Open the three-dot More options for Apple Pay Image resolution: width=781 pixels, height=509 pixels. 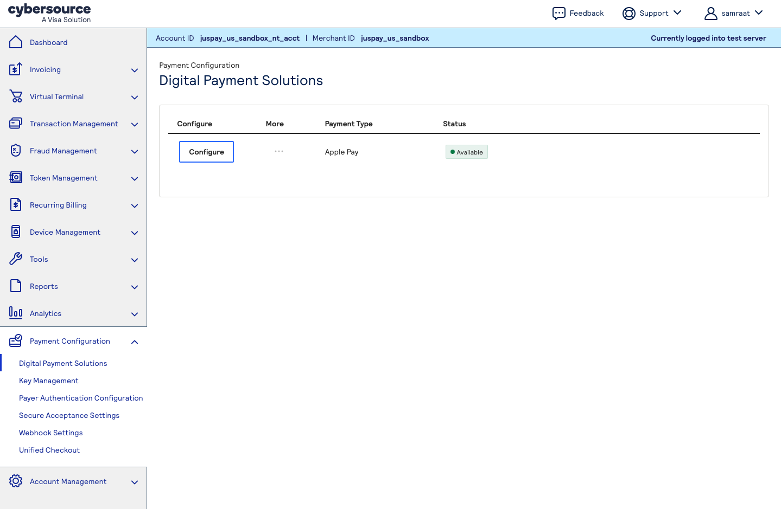[x=279, y=152]
